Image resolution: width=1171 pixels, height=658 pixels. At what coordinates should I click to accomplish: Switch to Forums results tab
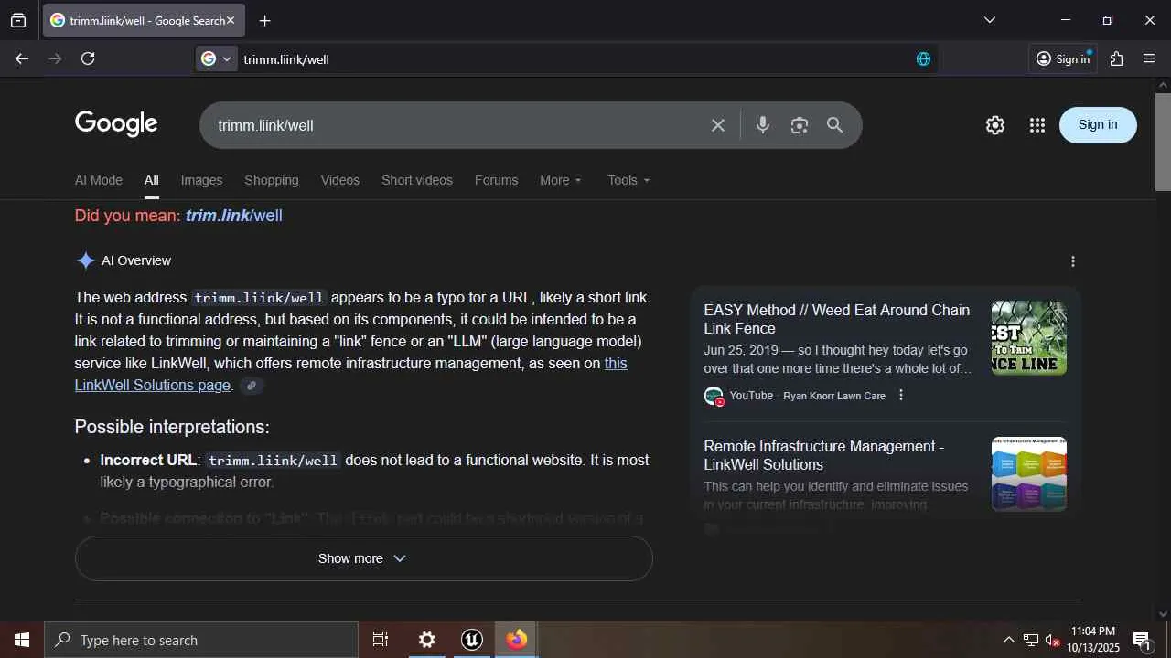coord(497,180)
